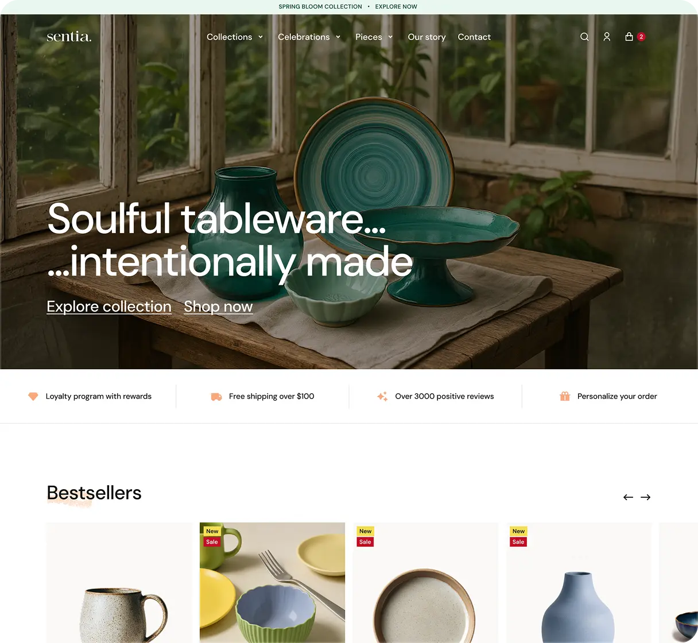The image size is (698, 643).
Task: Follow the Explore collection link
Action: click(109, 307)
